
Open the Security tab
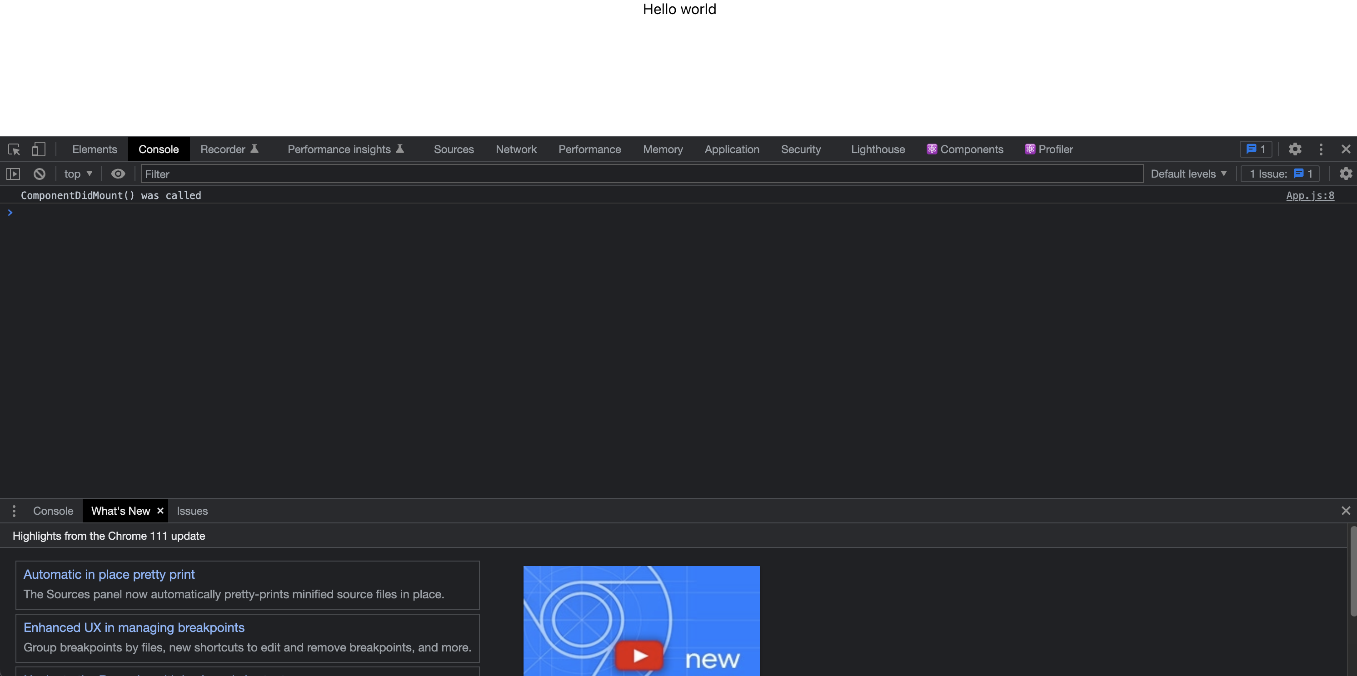click(801, 149)
